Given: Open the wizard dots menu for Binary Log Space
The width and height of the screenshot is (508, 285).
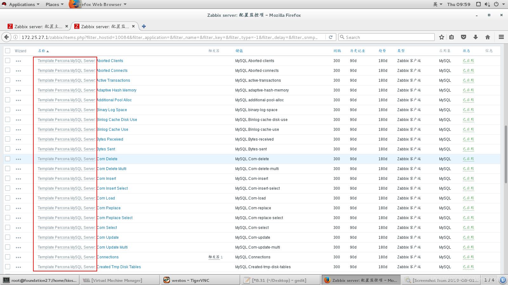Looking at the screenshot, I should click(18, 110).
